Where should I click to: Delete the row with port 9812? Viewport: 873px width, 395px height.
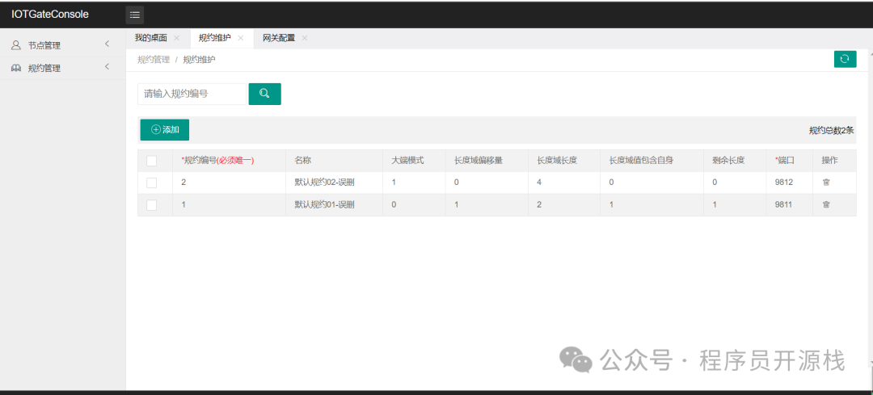pos(826,182)
